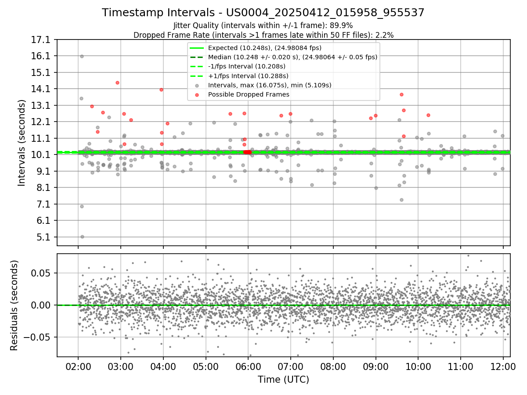Click the solid green line sample beside "Expected"
Image resolution: width=527 pixels, height=395 pixels.
tap(197, 48)
